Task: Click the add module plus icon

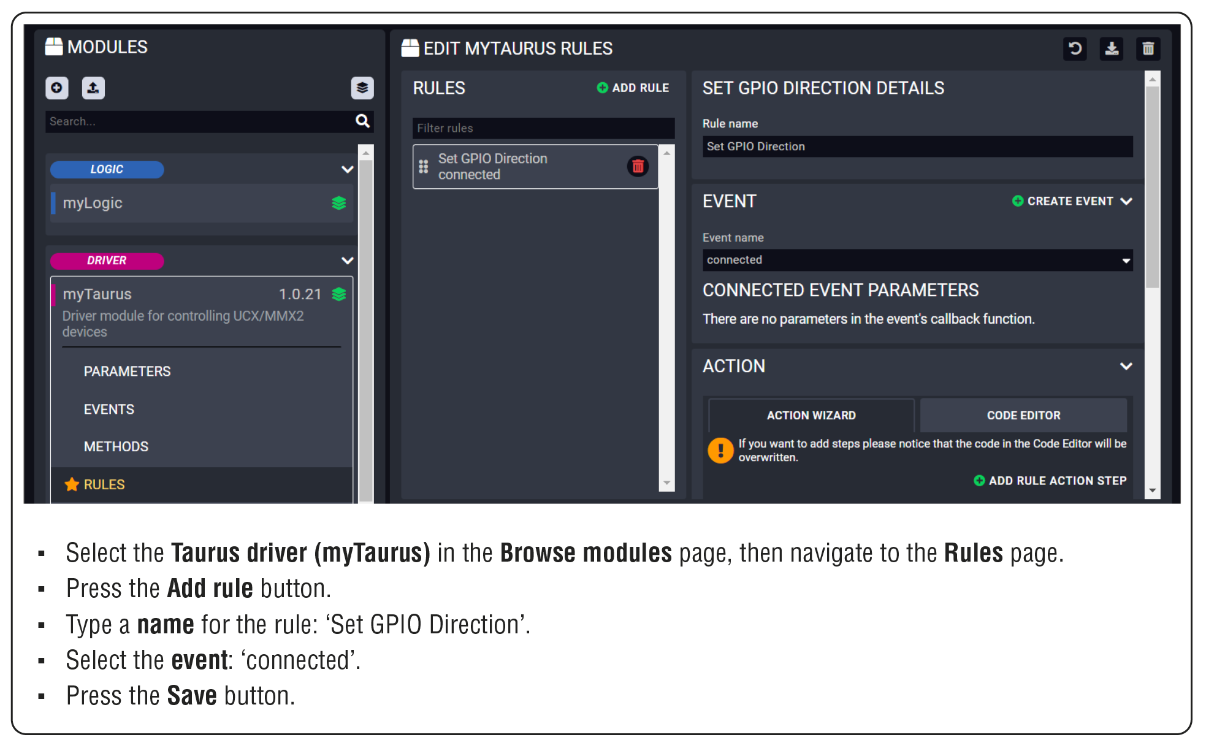Action: 56,88
